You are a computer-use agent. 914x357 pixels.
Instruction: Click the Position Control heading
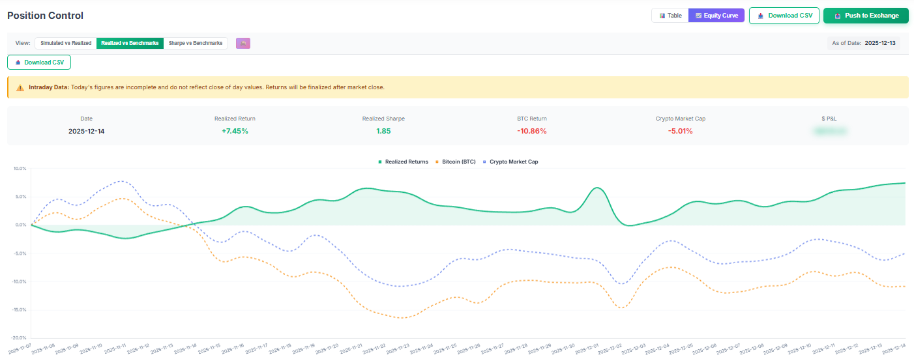pyautogui.click(x=45, y=15)
